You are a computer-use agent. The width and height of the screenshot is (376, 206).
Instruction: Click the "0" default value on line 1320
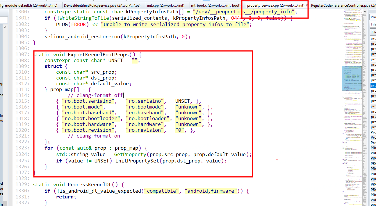pos(180,130)
